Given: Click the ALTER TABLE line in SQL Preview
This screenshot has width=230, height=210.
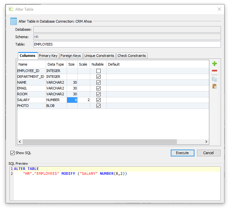Looking at the screenshot, I should coord(117,169).
